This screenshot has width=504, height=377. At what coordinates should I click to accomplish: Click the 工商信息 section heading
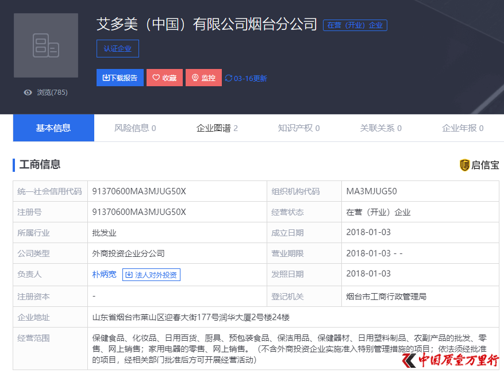click(x=40, y=164)
